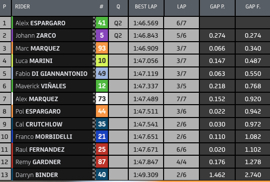Open Maverick VIÑALES rider row
The height and width of the screenshot is (182, 270).
coord(135,86)
